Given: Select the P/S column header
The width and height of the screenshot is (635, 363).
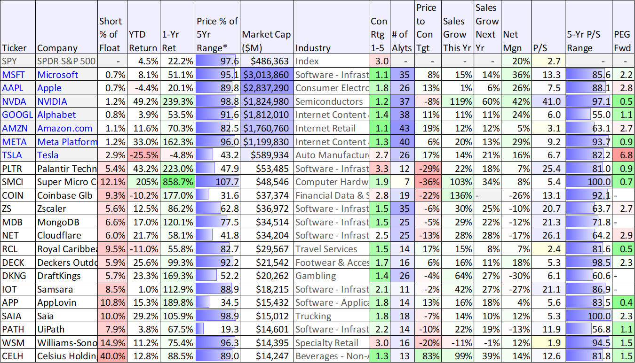Looking at the screenshot, I should coord(548,27).
